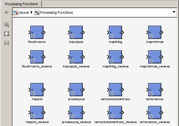Viewport: 179px width, 126px height.
Task: Expand the arrow after neural breadcrumb
Action: pyautogui.click(x=32, y=12)
